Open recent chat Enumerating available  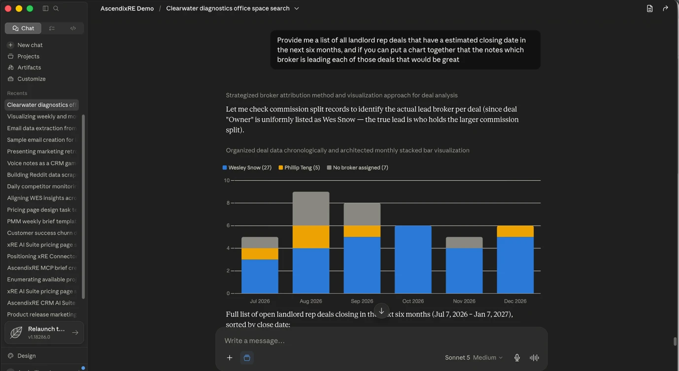click(41, 279)
